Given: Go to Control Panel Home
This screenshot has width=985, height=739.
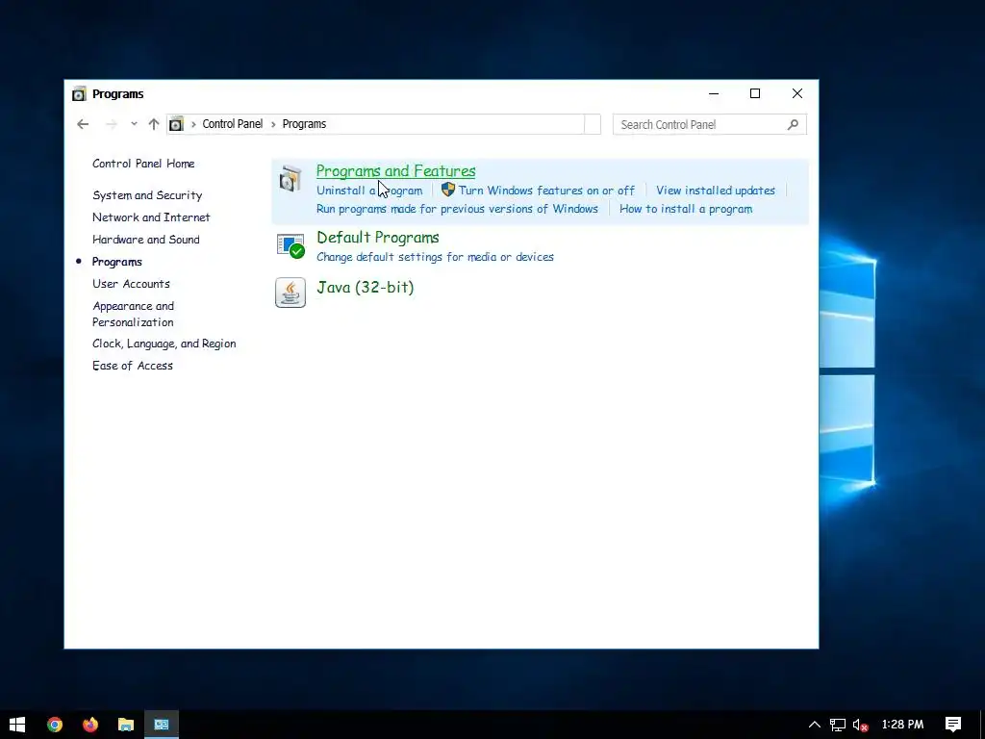Looking at the screenshot, I should click(x=143, y=164).
